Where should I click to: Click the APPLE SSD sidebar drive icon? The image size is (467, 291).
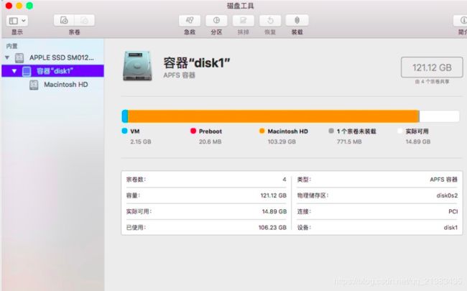click(19, 57)
